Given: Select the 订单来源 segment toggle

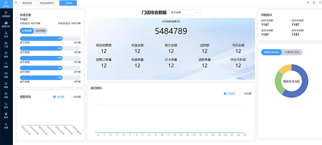Looking at the screenshot, I should (x=27, y=31).
